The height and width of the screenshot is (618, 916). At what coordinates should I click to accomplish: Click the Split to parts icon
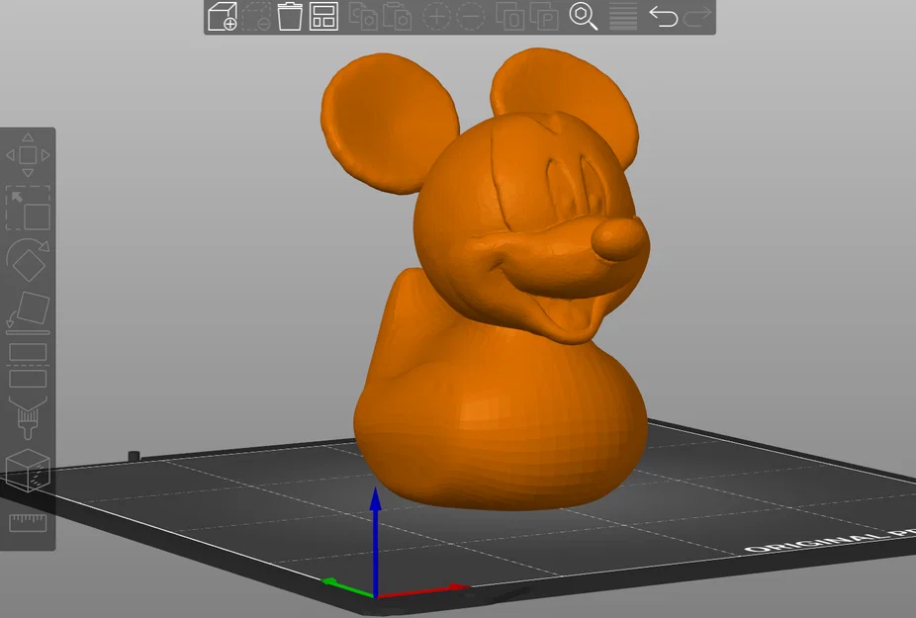[x=544, y=17]
